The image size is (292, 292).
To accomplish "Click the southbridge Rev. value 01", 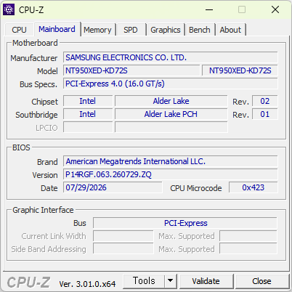I will (x=265, y=114).
